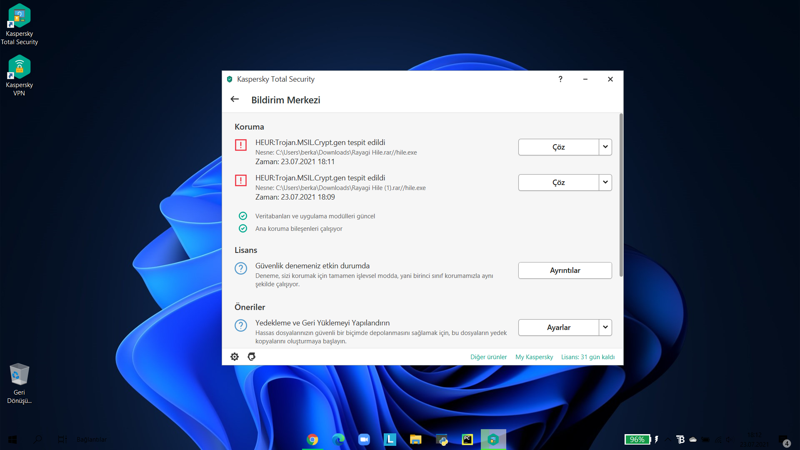
Task: Click Çöz for Rayagi Hile.rar threat
Action: [558, 147]
